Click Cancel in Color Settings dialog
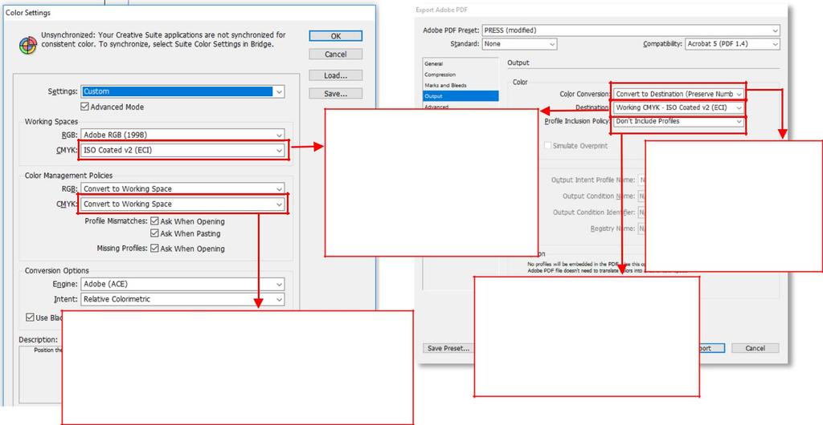Viewport: 823px width, 425px height. [x=335, y=54]
